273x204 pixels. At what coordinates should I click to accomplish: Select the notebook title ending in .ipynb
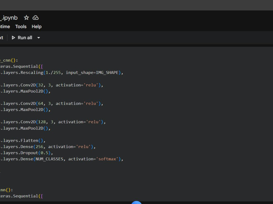click(9, 18)
